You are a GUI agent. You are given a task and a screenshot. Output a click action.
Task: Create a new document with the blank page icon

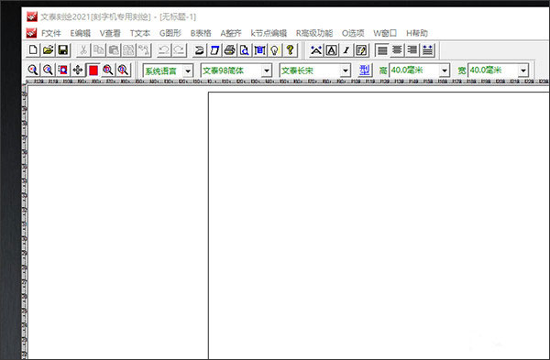33,50
